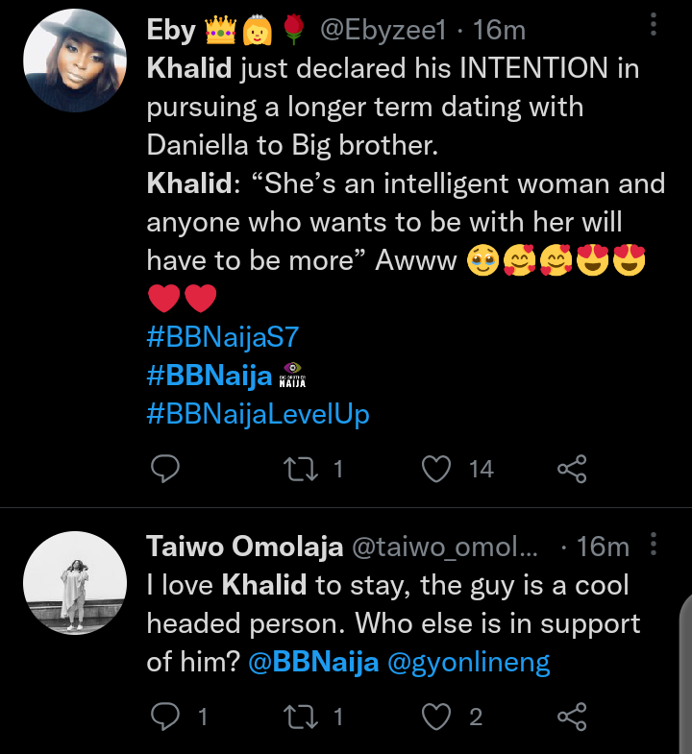Image resolution: width=692 pixels, height=754 pixels.
Task: Visit the @BBNaija mention in Taiwo's tweet
Action: [313, 663]
